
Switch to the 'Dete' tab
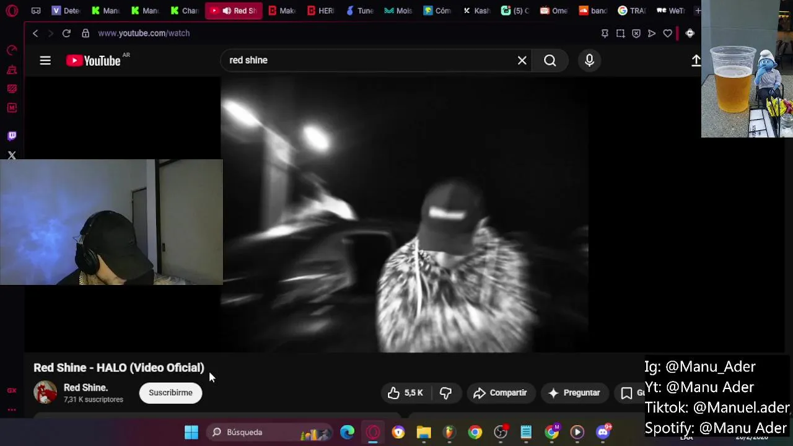tap(66, 11)
